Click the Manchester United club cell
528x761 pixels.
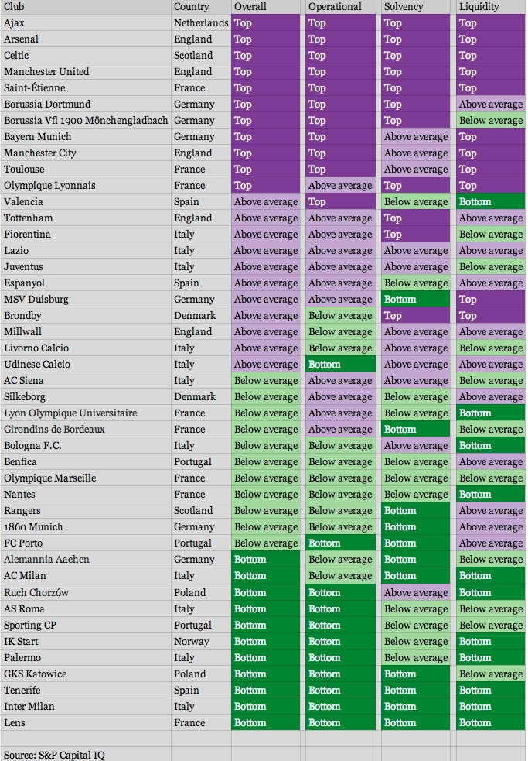coord(46,72)
